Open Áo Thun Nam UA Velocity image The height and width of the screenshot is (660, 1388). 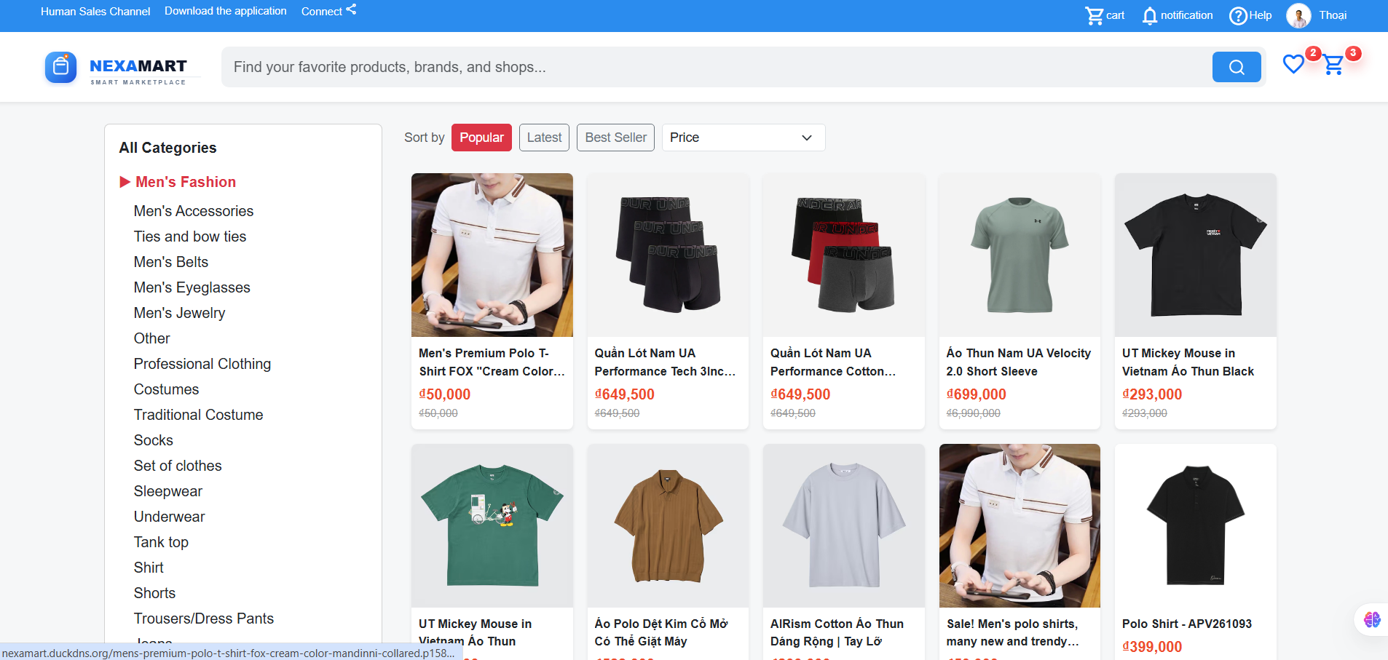(1020, 255)
